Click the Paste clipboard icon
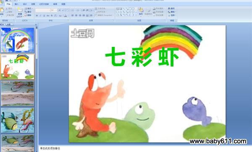 point(2,10)
